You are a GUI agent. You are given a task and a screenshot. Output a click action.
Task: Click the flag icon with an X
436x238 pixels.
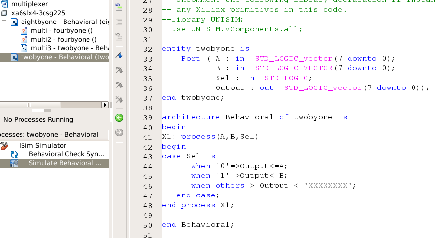119,99
